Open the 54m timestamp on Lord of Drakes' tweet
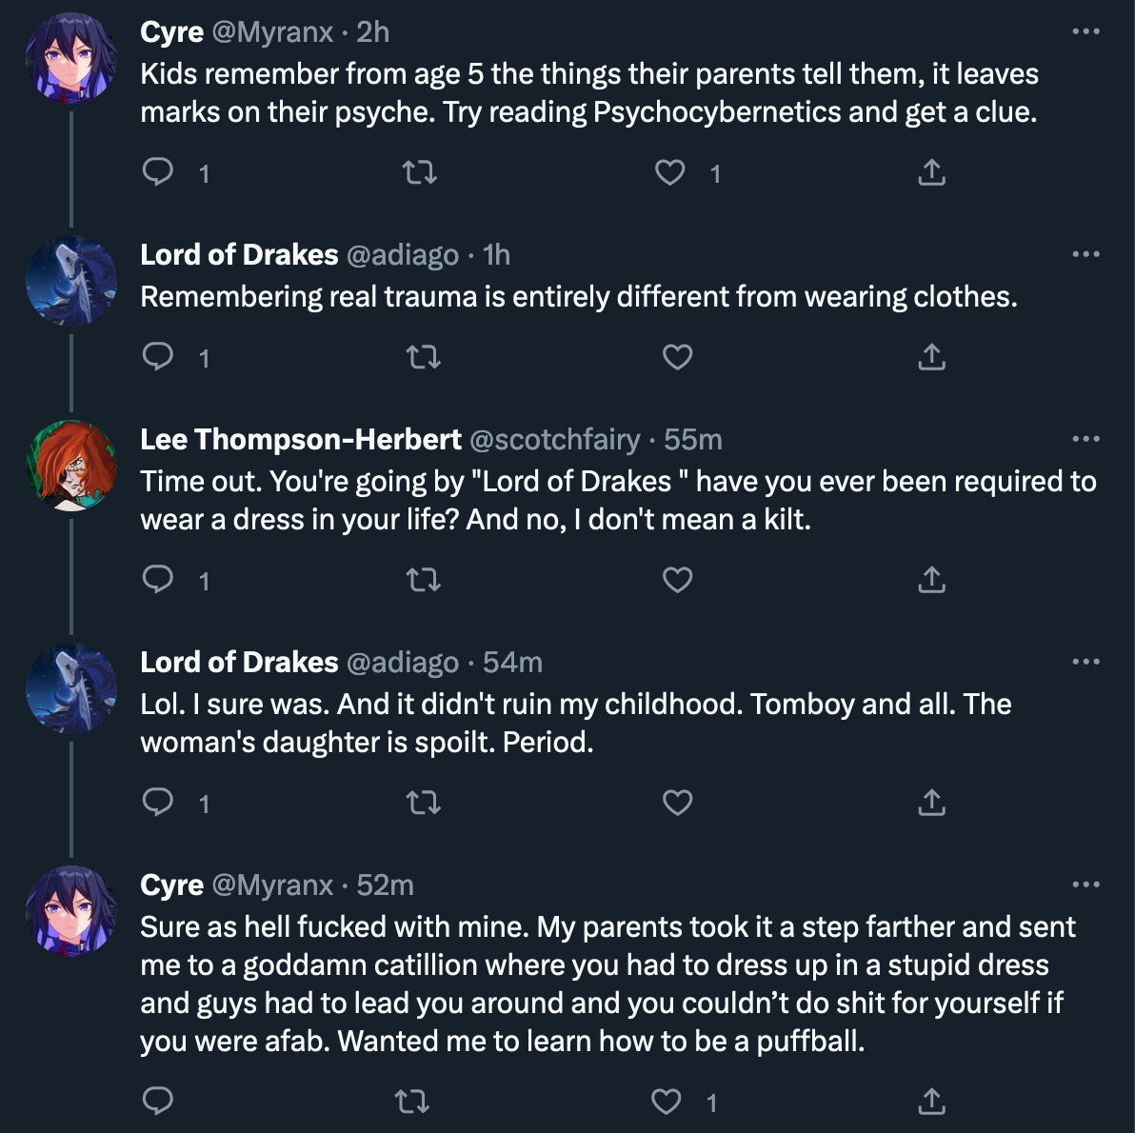1135x1133 pixels. point(512,663)
